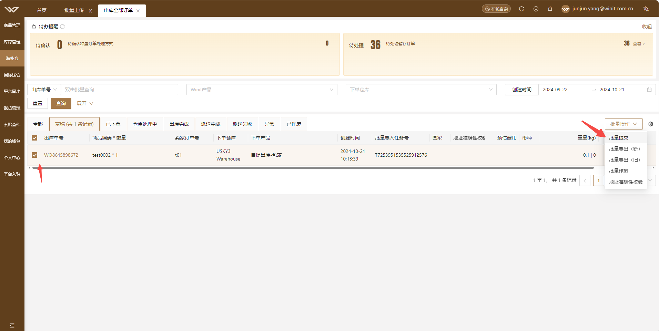
Task: Select the 全部 status tab
Action: 38,124
